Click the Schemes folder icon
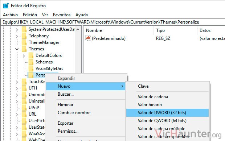This screenshot has width=225, height=141. 31,62
